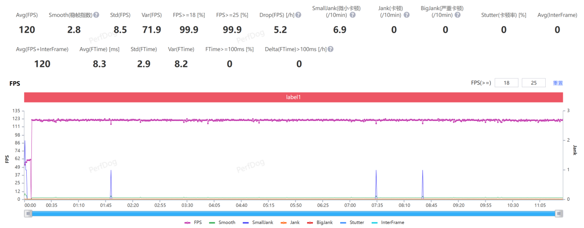Open help icon beside Delta(FTime)>100ms
584x228 pixels.
[x=331, y=49]
